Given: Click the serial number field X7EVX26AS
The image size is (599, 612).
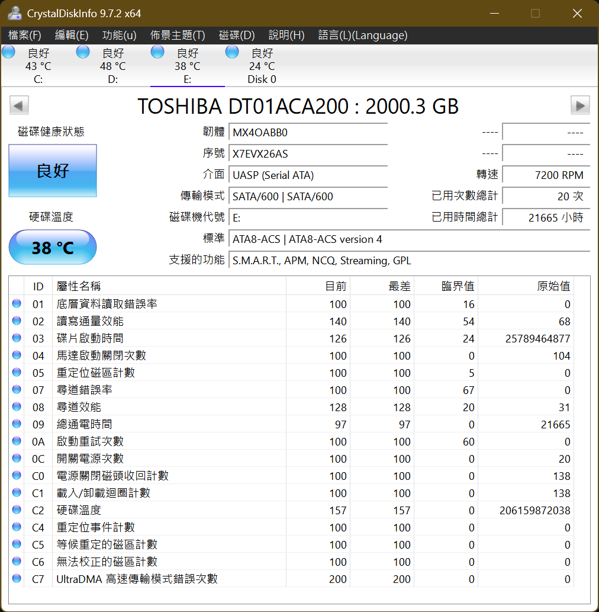Looking at the screenshot, I should (308, 153).
